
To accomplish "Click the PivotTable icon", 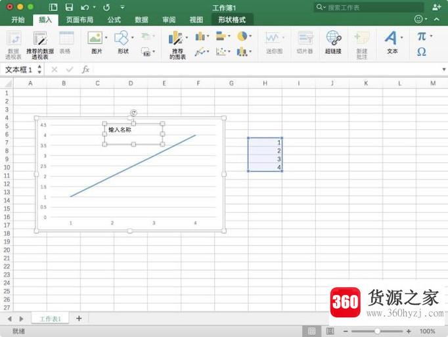I will (14, 39).
